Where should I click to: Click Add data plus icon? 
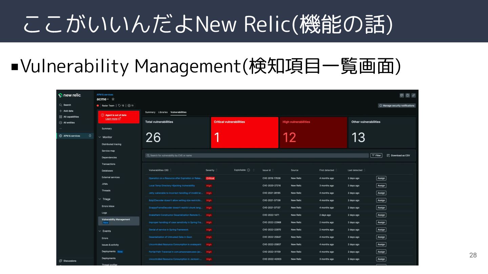pos(61,111)
